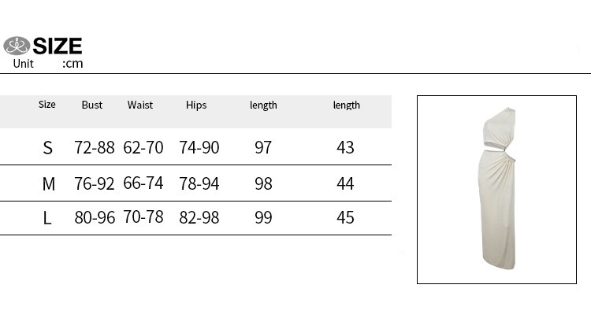Click the length value 97
The height and width of the screenshot is (318, 591).
click(x=263, y=147)
